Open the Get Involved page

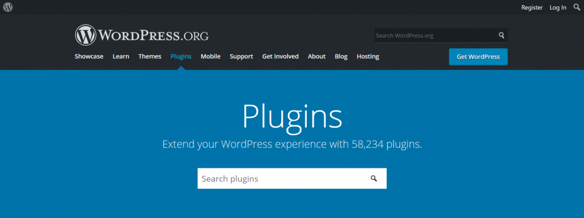click(281, 56)
